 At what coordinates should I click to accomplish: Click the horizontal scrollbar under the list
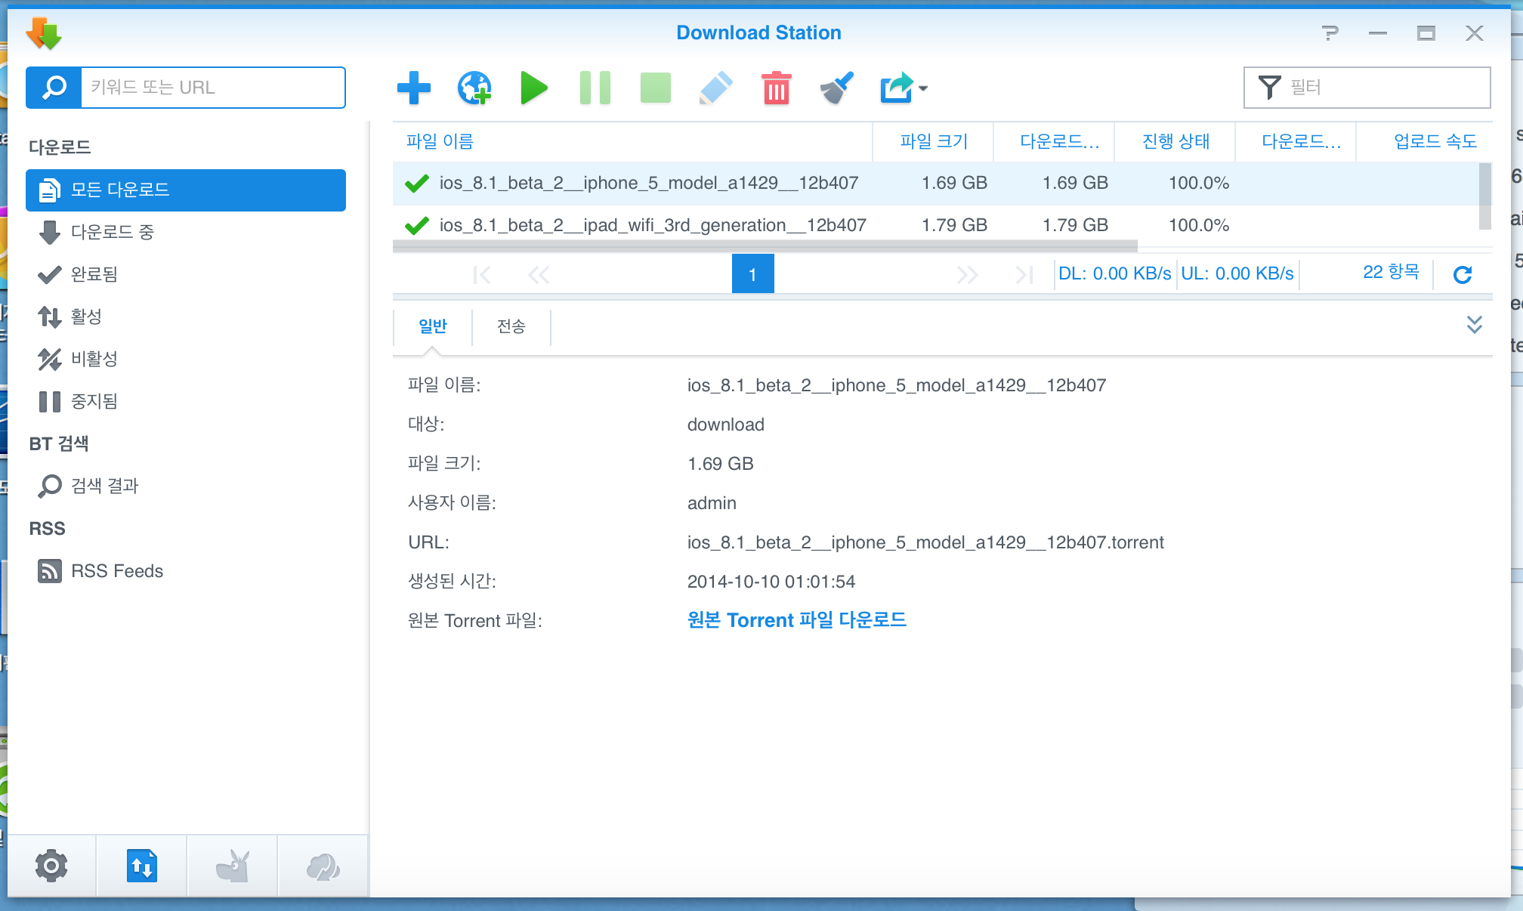[x=765, y=247]
